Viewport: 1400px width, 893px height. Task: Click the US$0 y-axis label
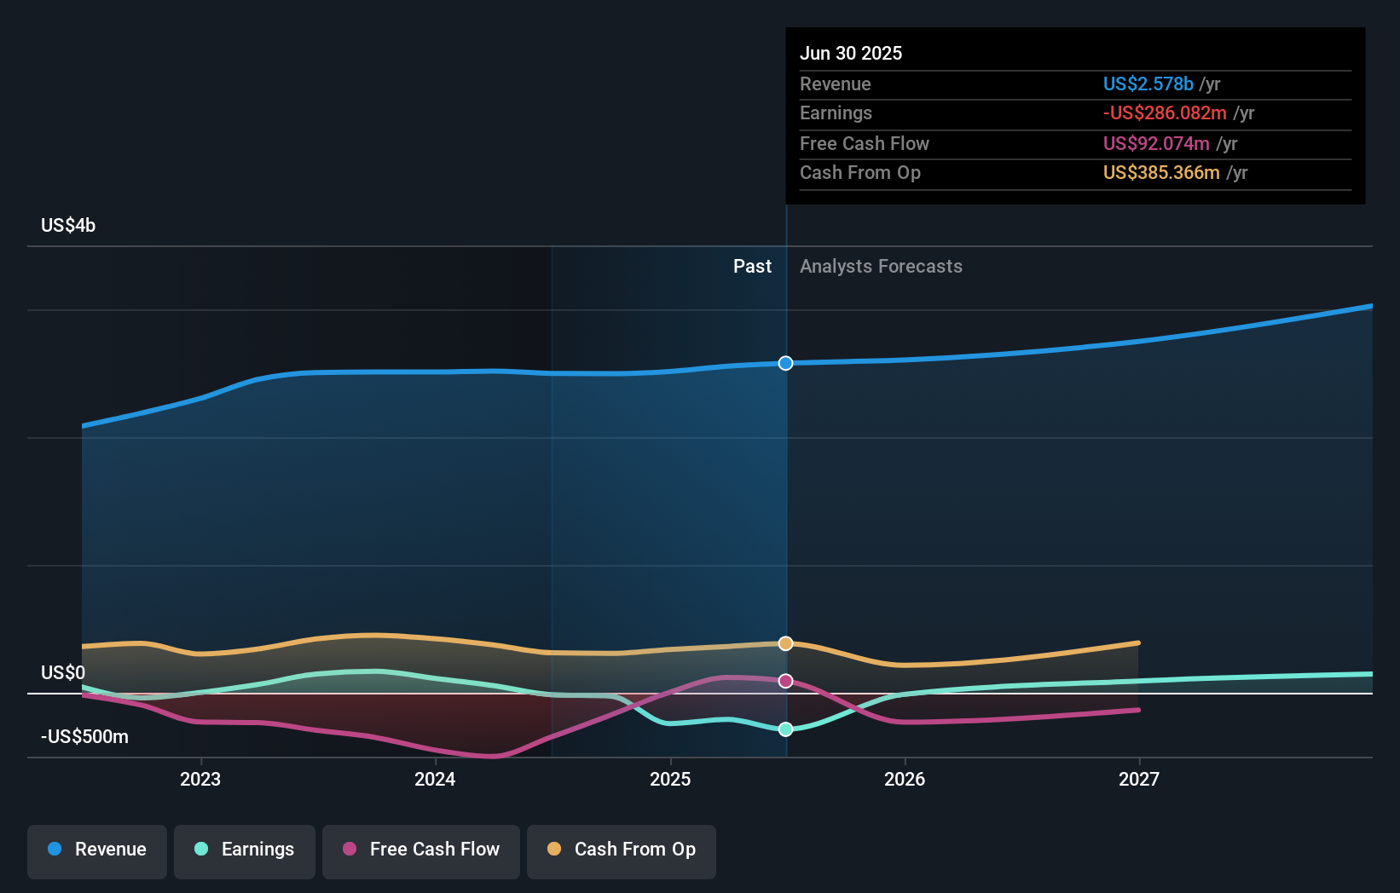[63, 673]
